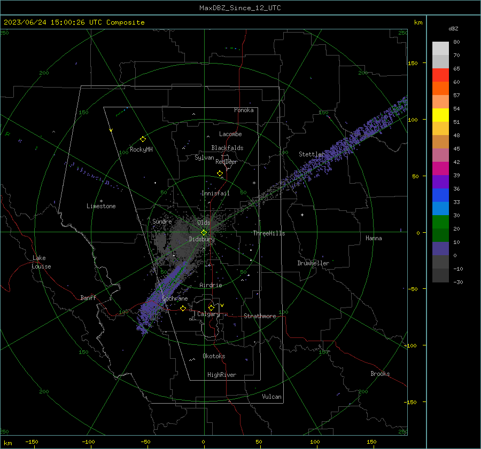Click the Limestone label
The height and width of the screenshot is (449, 481).
(x=101, y=206)
